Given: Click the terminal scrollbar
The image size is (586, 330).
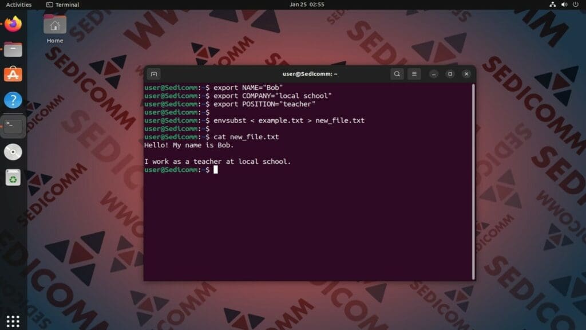Looking at the screenshot, I should click(473, 182).
